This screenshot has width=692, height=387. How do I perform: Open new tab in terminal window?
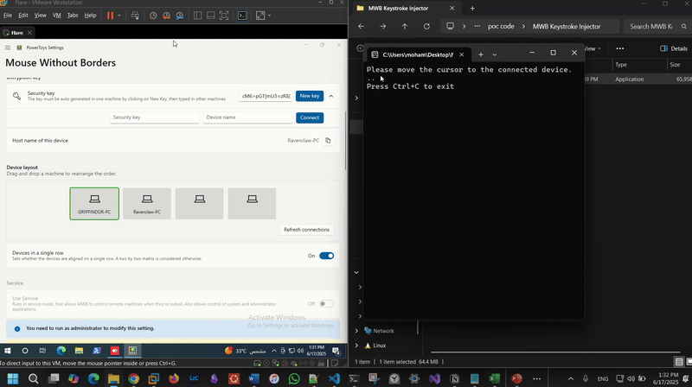[x=481, y=54]
